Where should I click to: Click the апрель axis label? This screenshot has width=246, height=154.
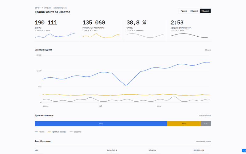point(46,106)
